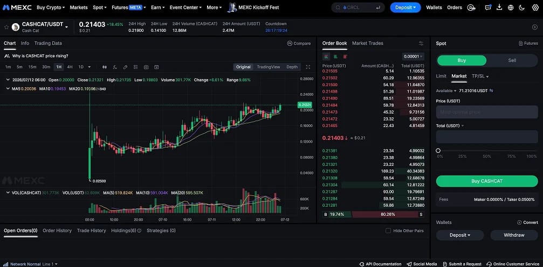This screenshot has height=267, width=543.
Task: Show combined buy and sell order book view
Action: [x=326, y=57]
